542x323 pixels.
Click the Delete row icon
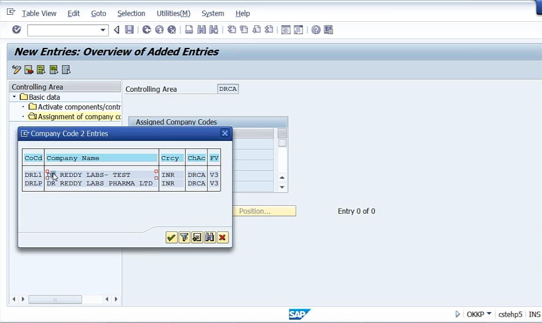tap(29, 70)
